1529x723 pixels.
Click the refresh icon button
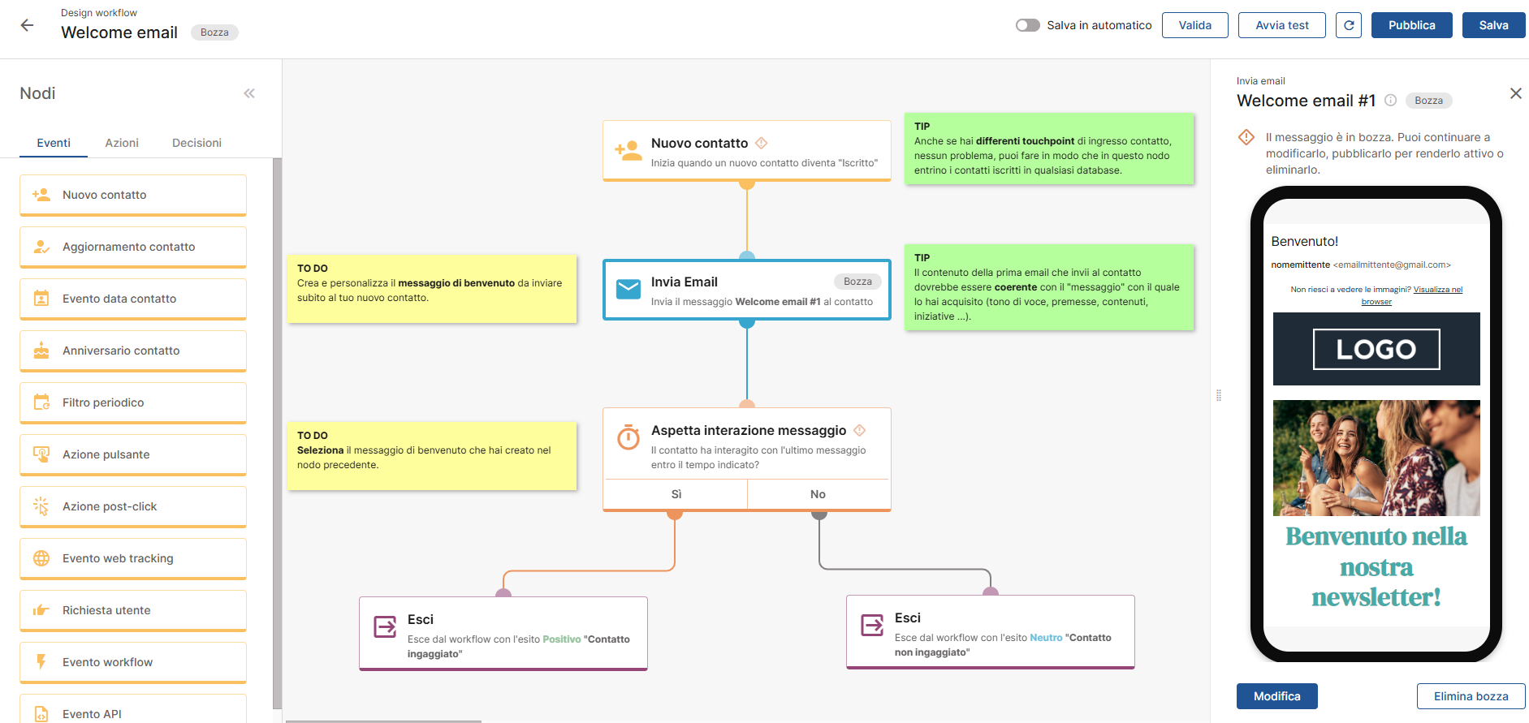pos(1349,25)
